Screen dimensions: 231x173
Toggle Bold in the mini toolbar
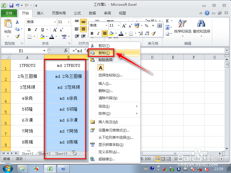tap(92, 33)
